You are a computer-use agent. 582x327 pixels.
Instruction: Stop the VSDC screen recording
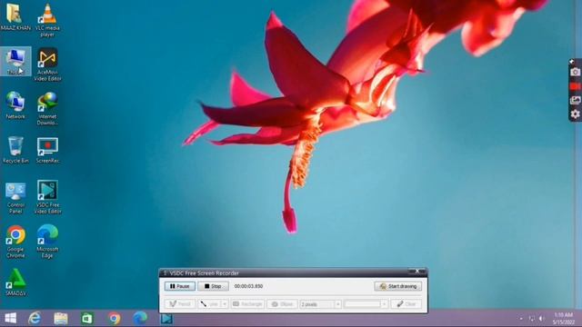[x=213, y=286]
